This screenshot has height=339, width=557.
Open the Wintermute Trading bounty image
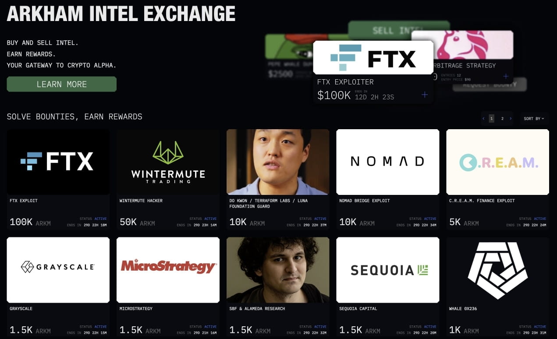(x=168, y=162)
